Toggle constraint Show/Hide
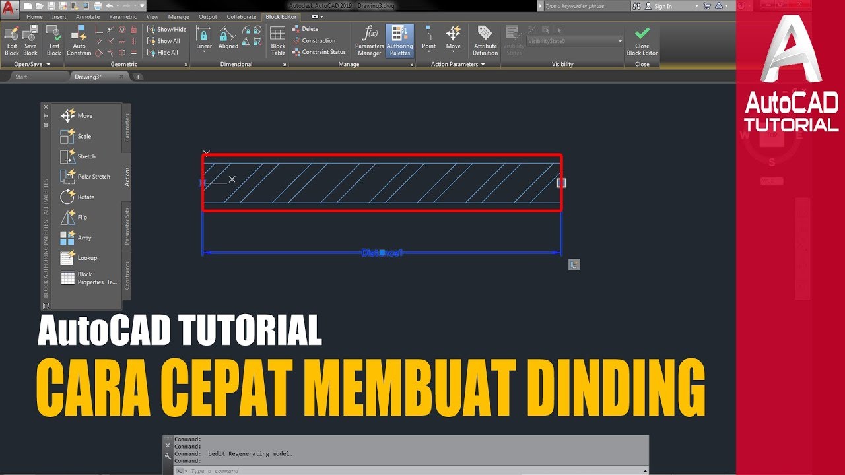Image resolution: width=845 pixels, height=475 pixels. (x=166, y=29)
